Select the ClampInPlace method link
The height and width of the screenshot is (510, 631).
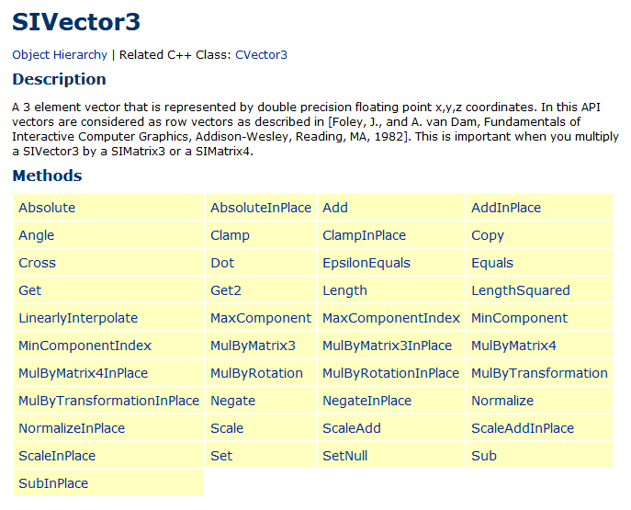tap(365, 235)
